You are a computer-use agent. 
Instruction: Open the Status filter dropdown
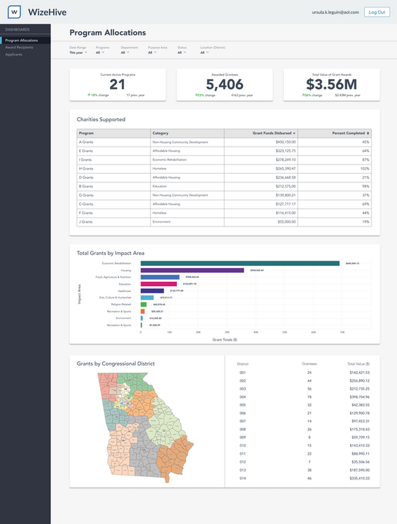pyautogui.click(x=182, y=53)
